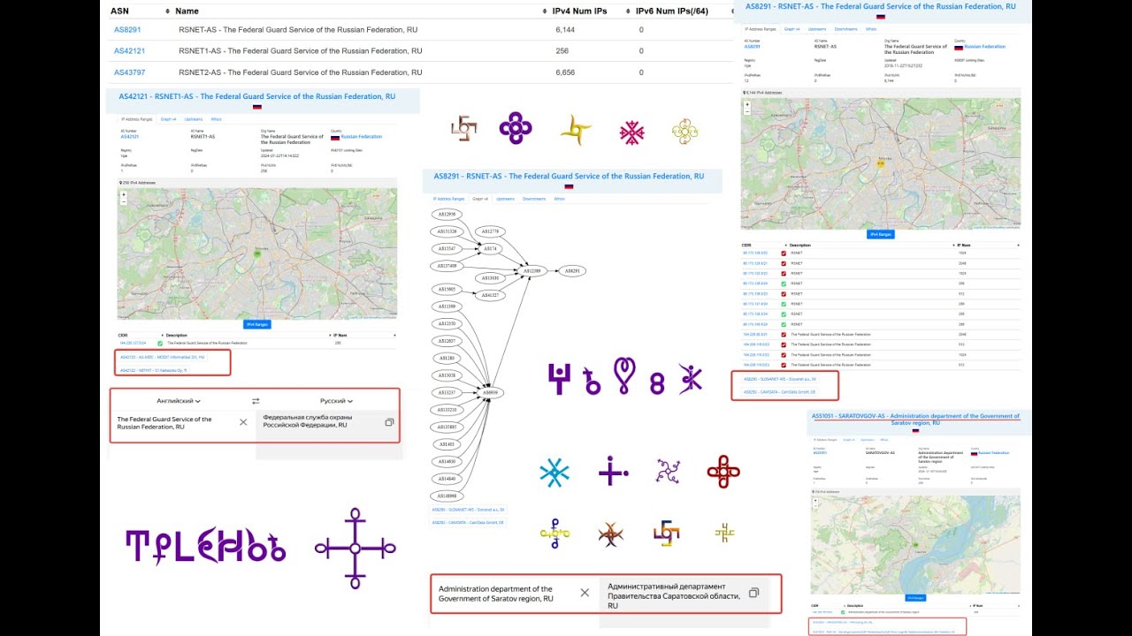
Task: Open the AS51051 SARATOVGOV-AS title link
Action: pos(915,419)
